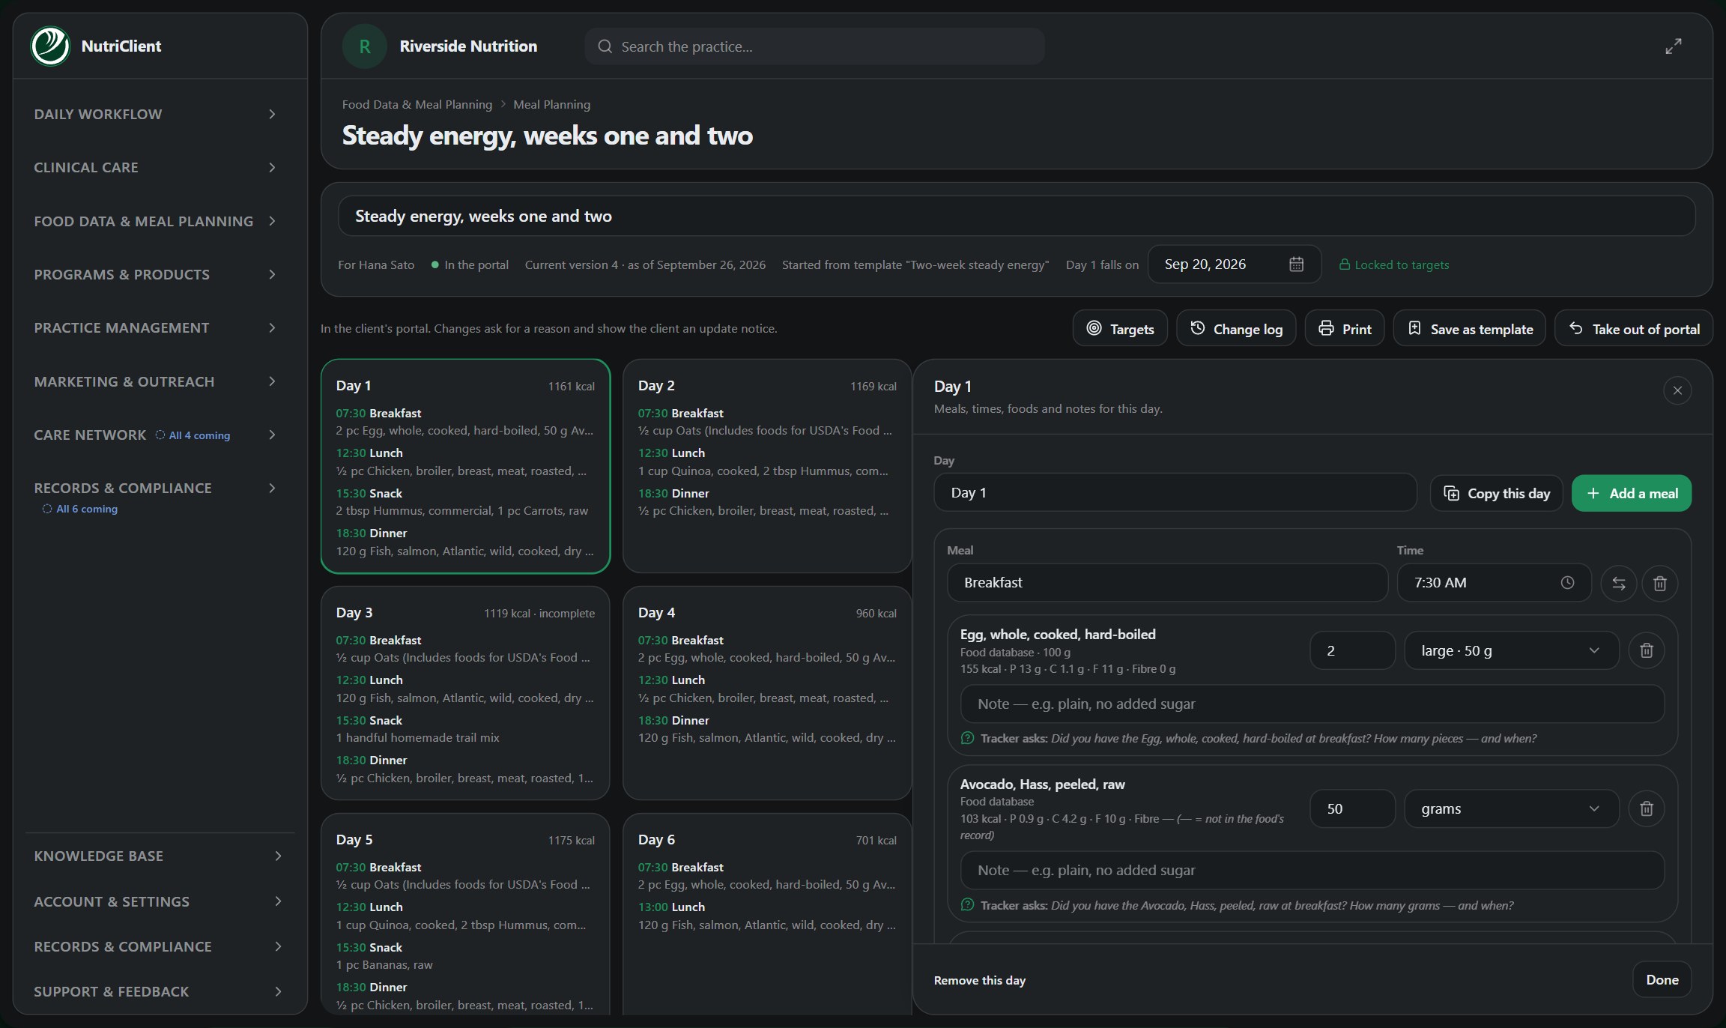The image size is (1726, 1028).
Task: Expand DAILY WORKFLOW section
Action: tap(155, 114)
